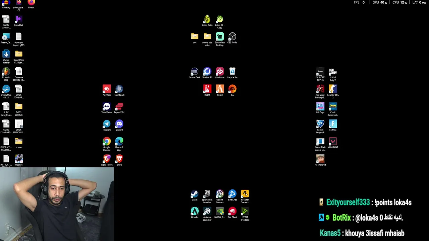Open Google Chrome shortcut
This screenshot has width=429, height=241.
107,144
